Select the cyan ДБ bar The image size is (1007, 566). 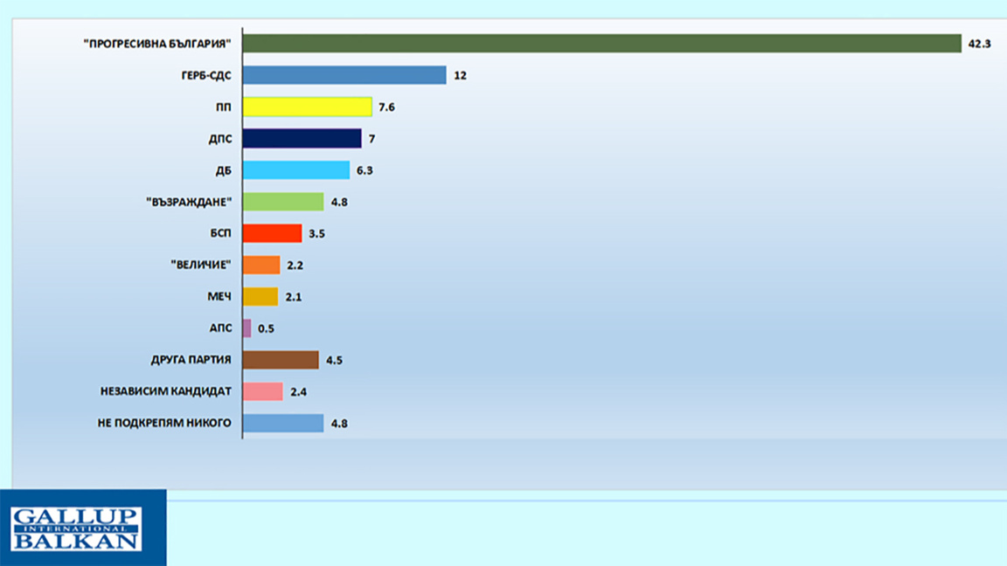click(296, 170)
